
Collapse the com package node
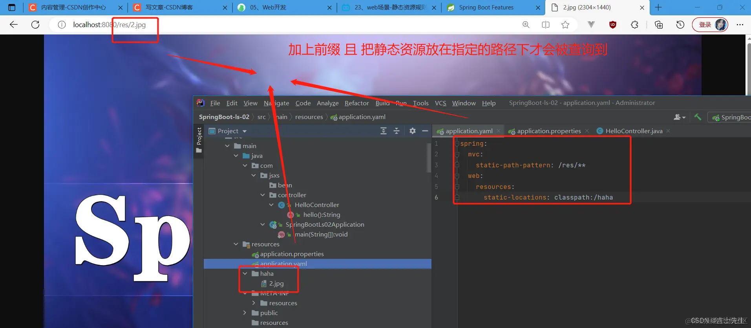[x=245, y=165]
